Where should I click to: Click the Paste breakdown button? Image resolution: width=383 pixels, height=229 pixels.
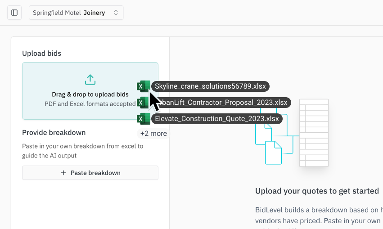click(90, 173)
